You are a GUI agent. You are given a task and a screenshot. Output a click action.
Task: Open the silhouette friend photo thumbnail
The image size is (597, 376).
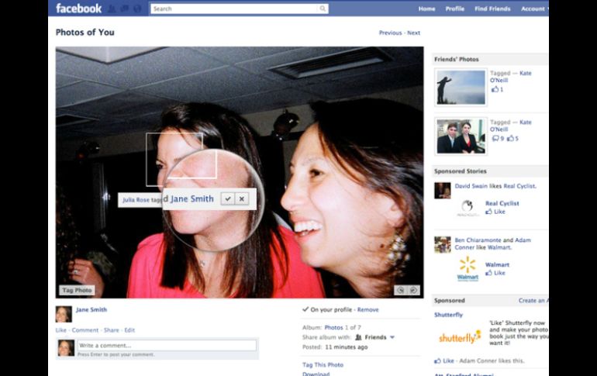tap(461, 88)
